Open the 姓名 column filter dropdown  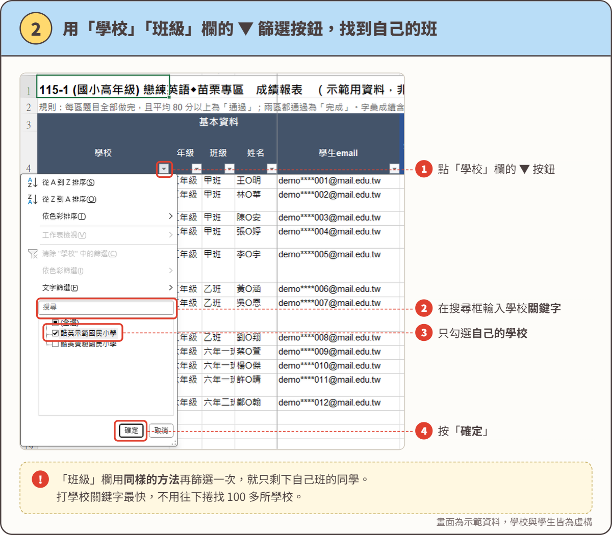point(272,169)
